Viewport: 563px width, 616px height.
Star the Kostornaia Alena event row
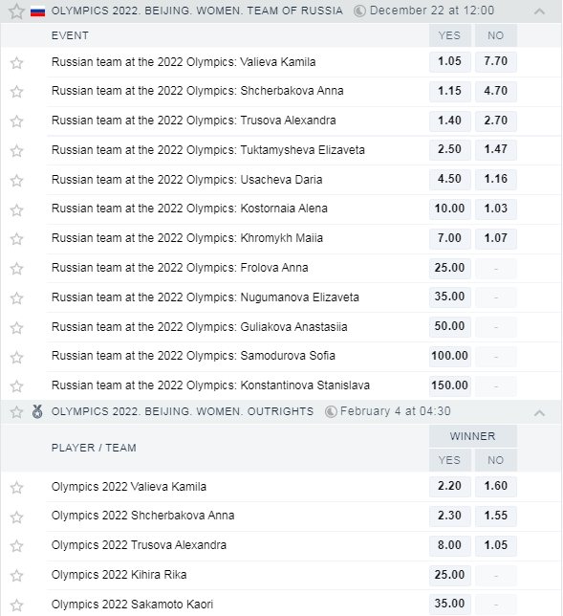coord(16,209)
